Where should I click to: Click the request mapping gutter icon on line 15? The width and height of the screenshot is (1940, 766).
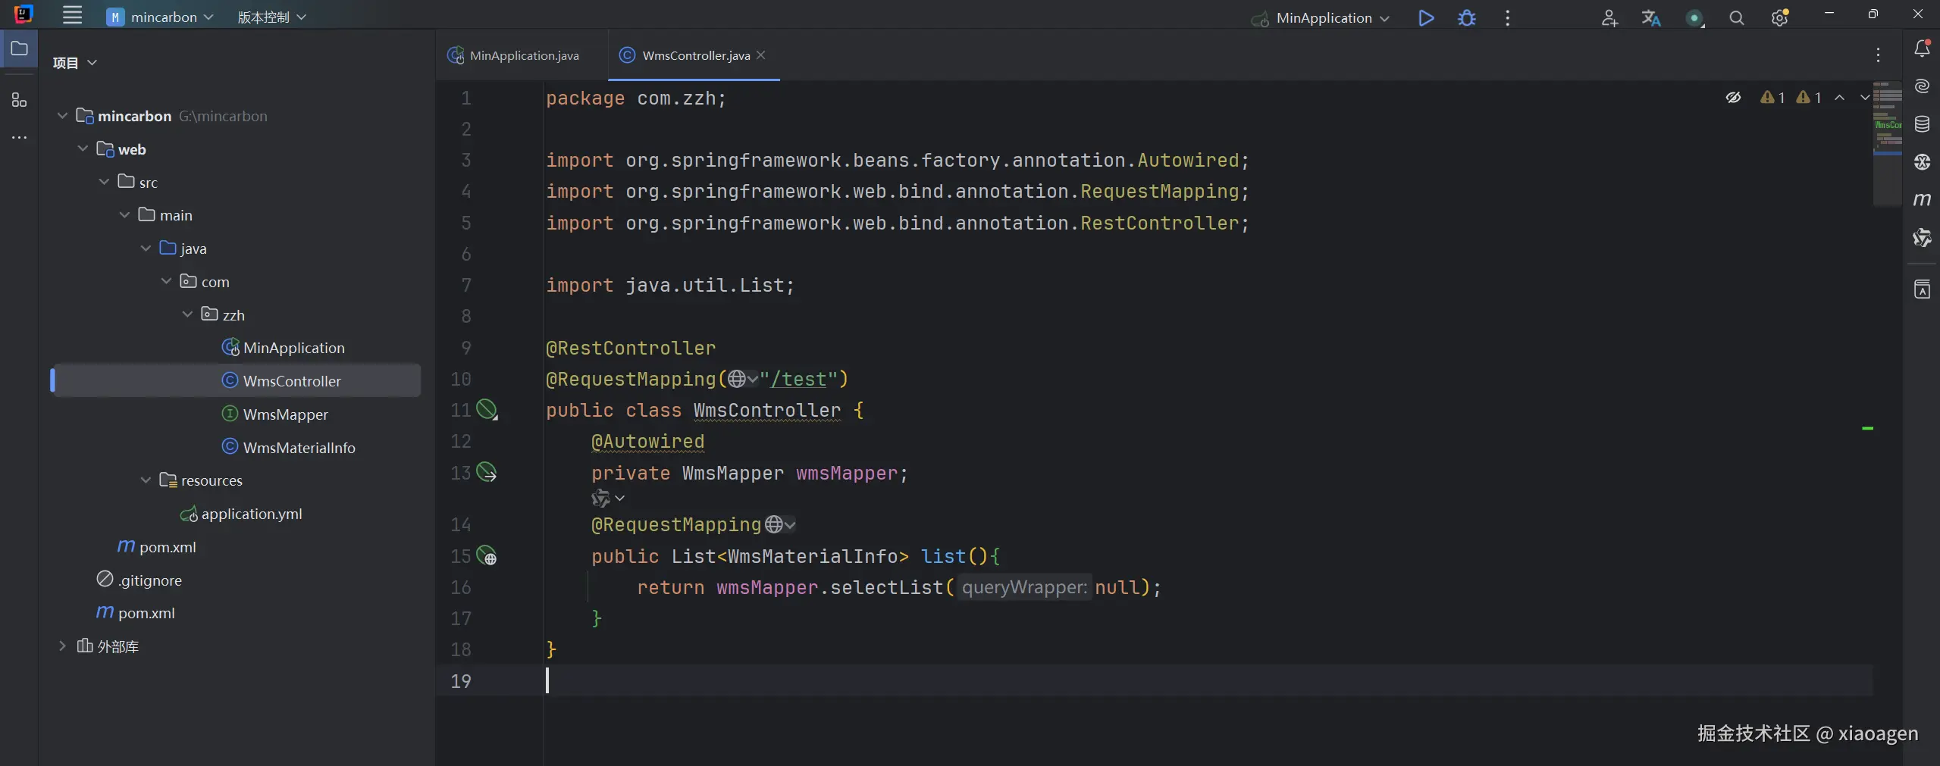(x=487, y=556)
